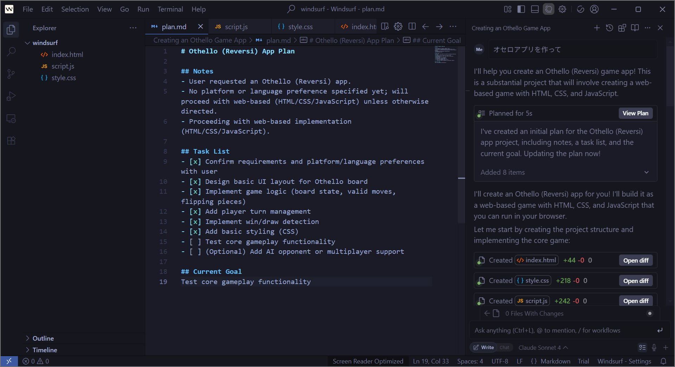Close the plan.md tab
675x367 pixels.
click(200, 26)
